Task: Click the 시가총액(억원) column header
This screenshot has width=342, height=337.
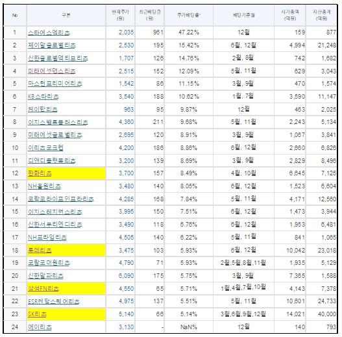Action: 290,15
